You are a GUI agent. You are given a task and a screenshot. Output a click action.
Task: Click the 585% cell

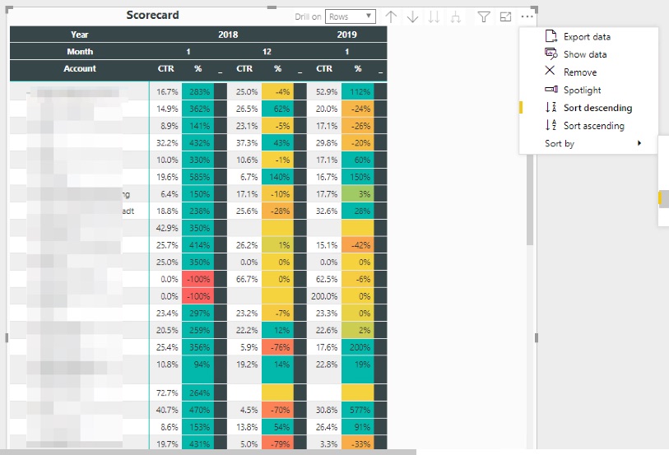pyautogui.click(x=198, y=177)
